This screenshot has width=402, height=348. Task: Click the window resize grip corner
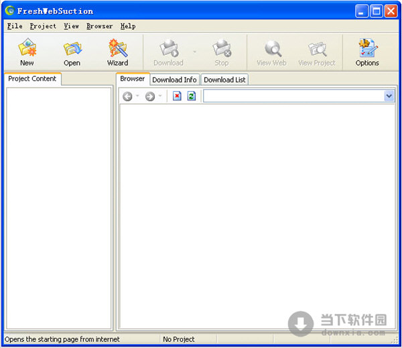394,341
